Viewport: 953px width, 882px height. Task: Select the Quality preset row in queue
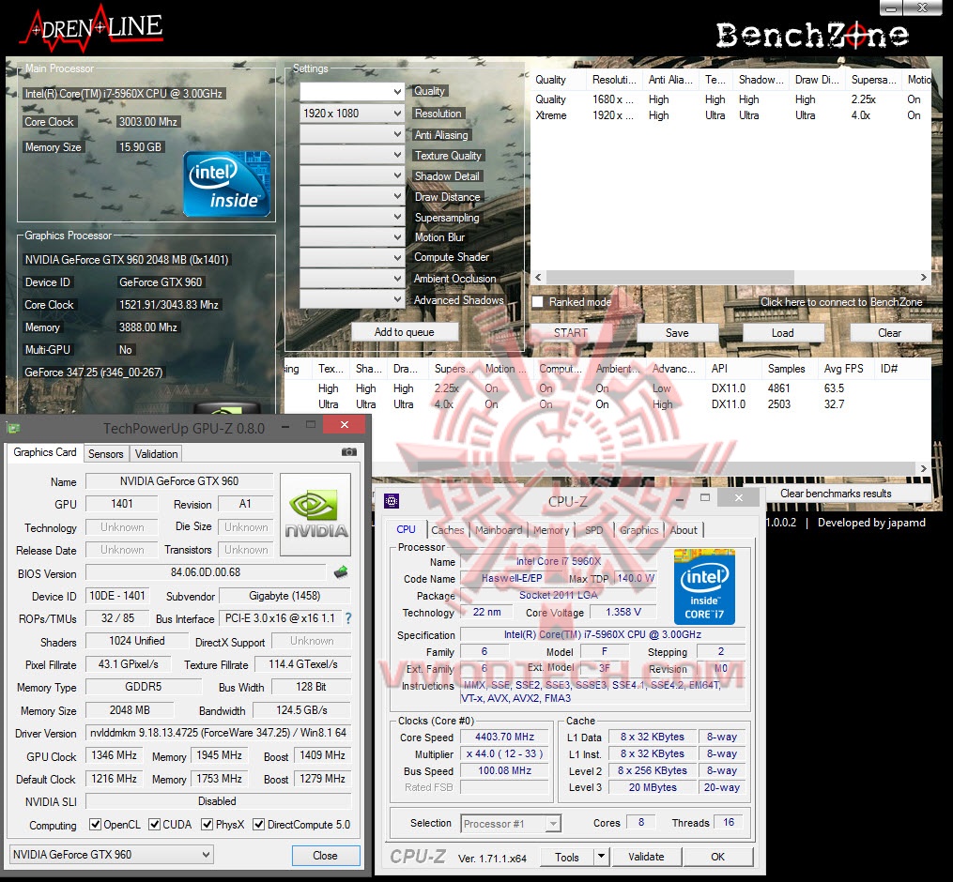pyautogui.click(x=730, y=99)
